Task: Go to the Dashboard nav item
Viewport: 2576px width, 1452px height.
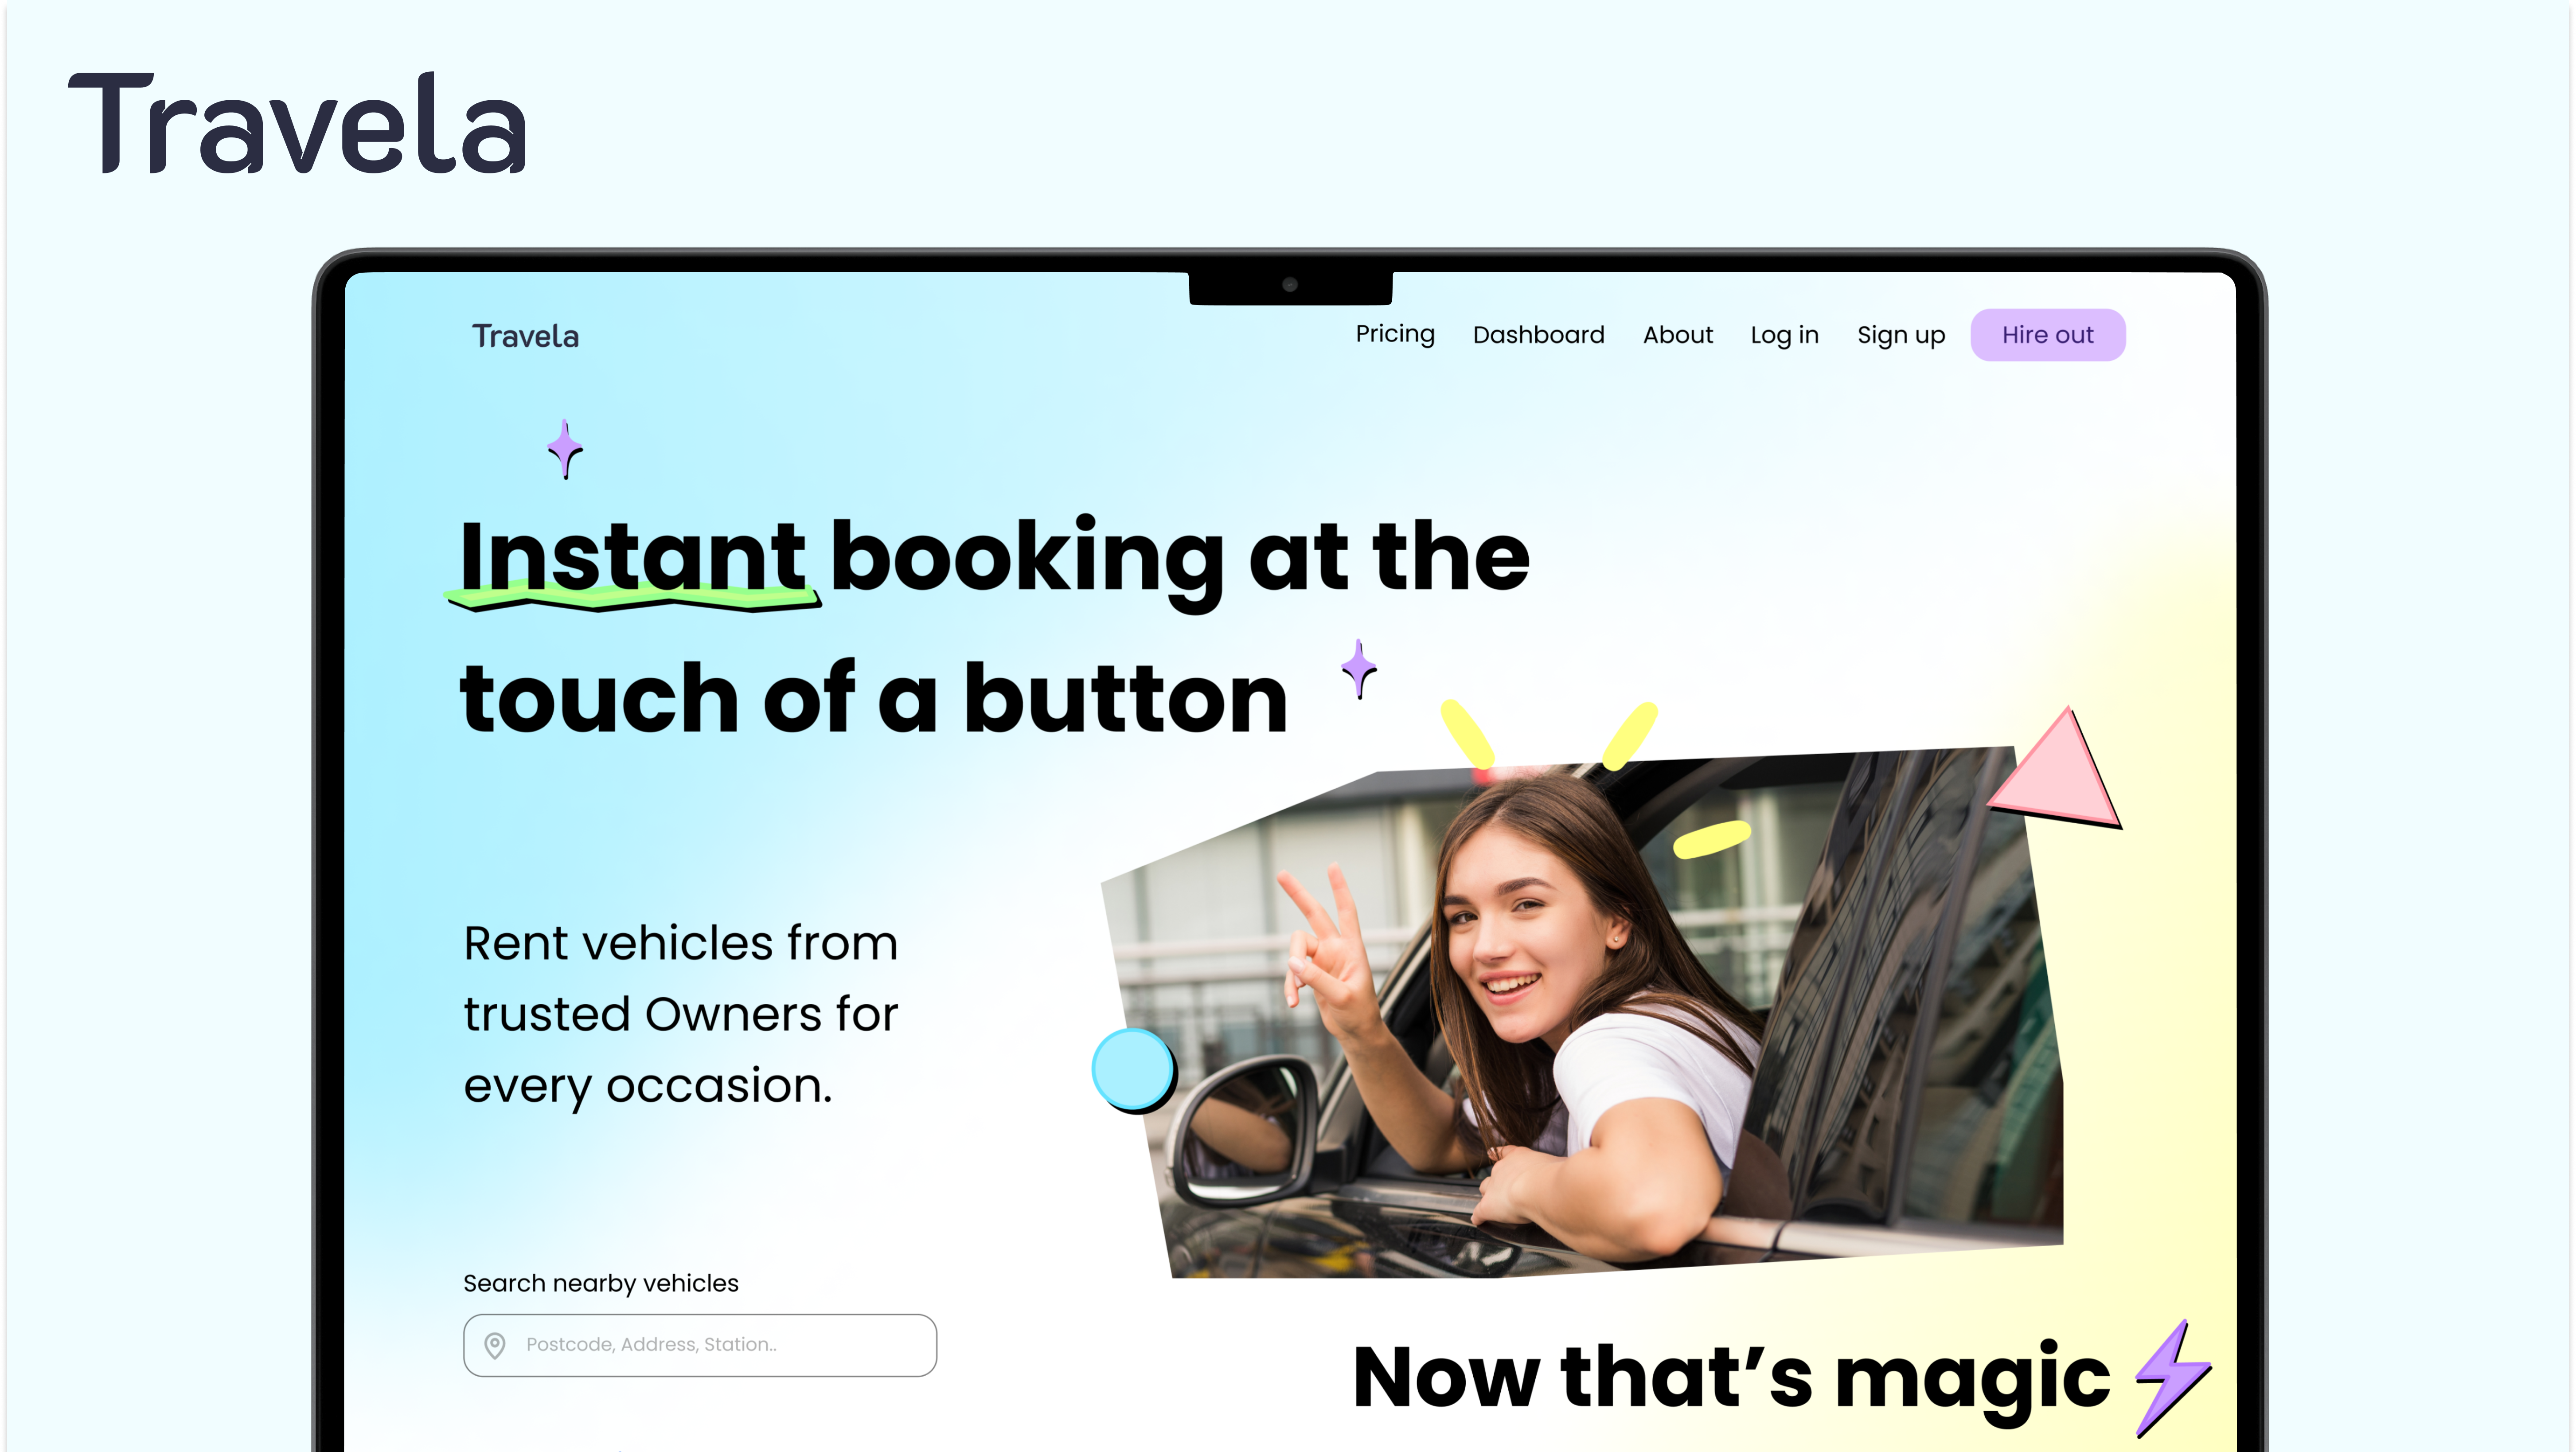Action: (x=1538, y=335)
